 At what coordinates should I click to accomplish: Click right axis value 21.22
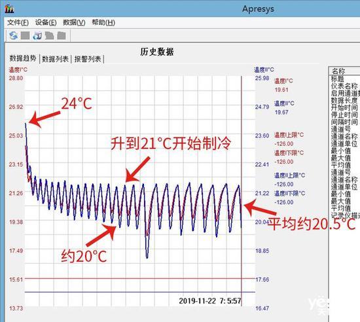(262, 193)
